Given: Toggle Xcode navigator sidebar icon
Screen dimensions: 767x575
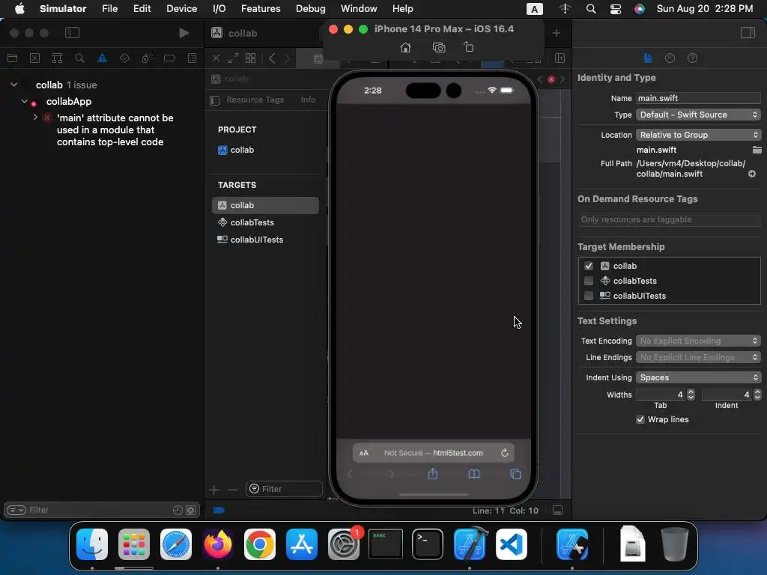Looking at the screenshot, I should tap(72, 33).
